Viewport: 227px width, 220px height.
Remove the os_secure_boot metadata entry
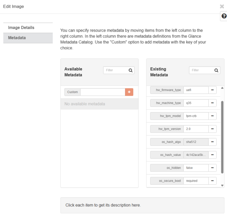click(x=212, y=181)
